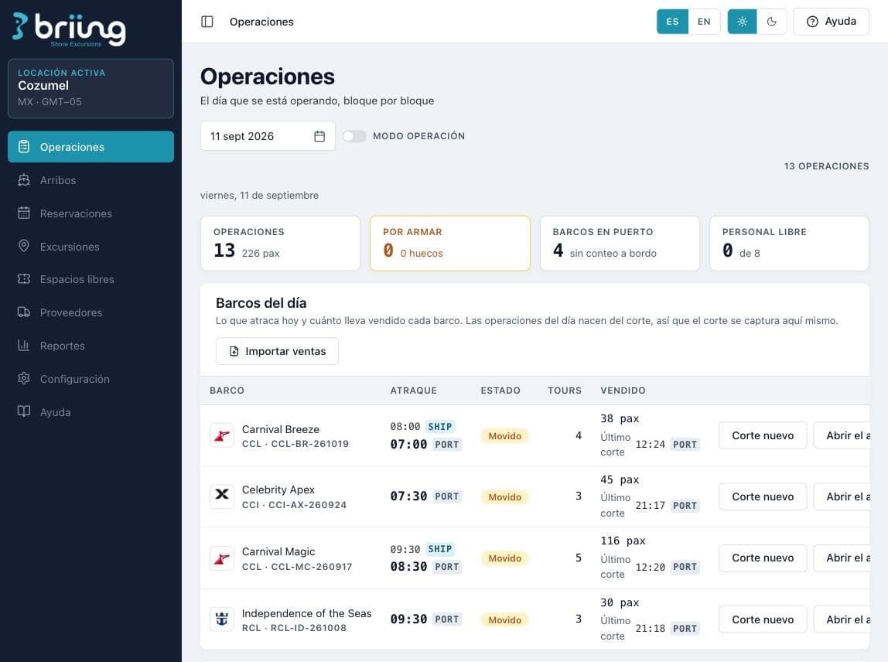The width and height of the screenshot is (888, 662).
Task: Select the Personal Libre card
Action: pos(789,243)
